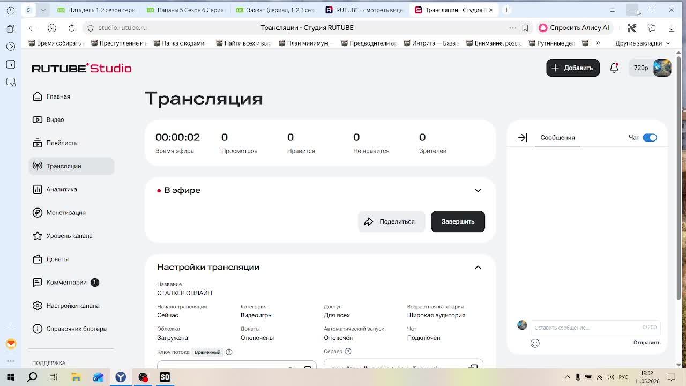
Task: Show help for Ключ потока
Action: (x=229, y=352)
